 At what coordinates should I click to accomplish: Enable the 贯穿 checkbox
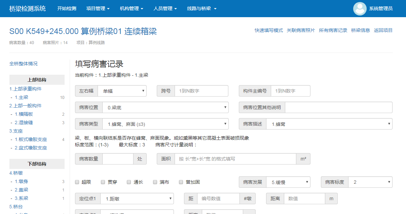pyautogui.click(x=103, y=182)
